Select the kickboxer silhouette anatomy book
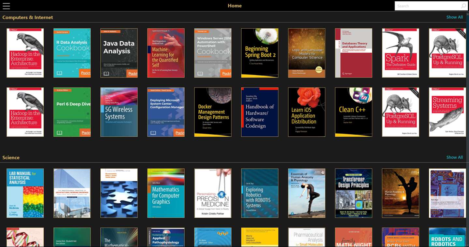 pyautogui.click(x=400, y=193)
